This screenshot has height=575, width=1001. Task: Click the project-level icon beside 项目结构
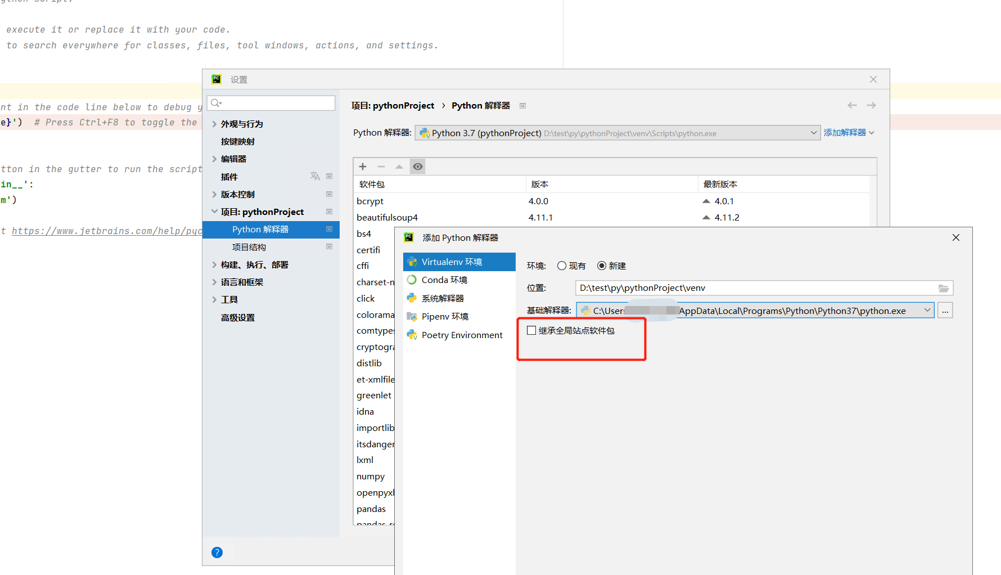(330, 246)
